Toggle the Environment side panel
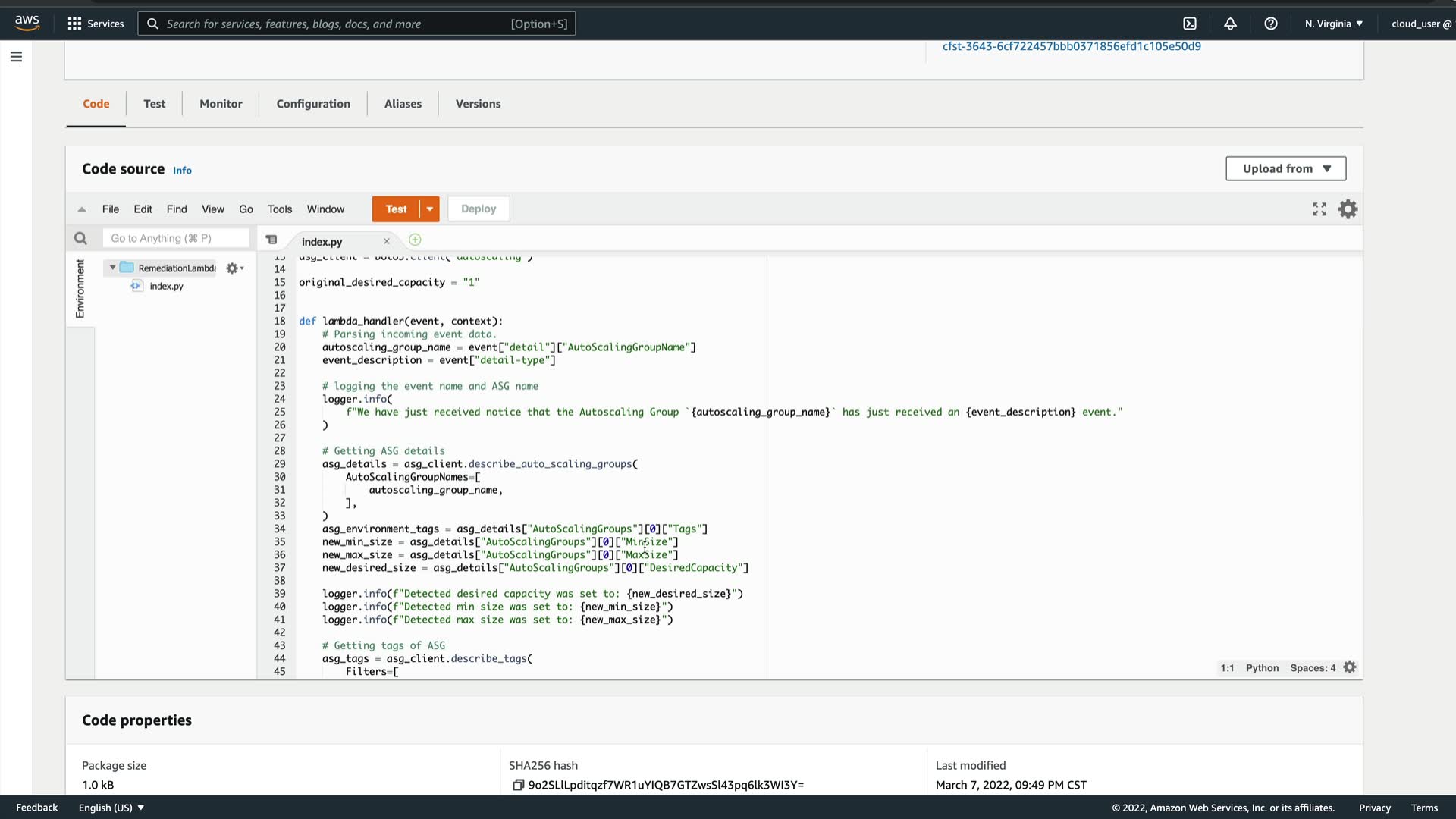 (80, 288)
